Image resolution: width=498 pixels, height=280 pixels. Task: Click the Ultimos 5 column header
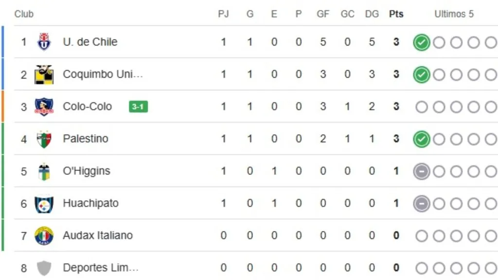[454, 14]
